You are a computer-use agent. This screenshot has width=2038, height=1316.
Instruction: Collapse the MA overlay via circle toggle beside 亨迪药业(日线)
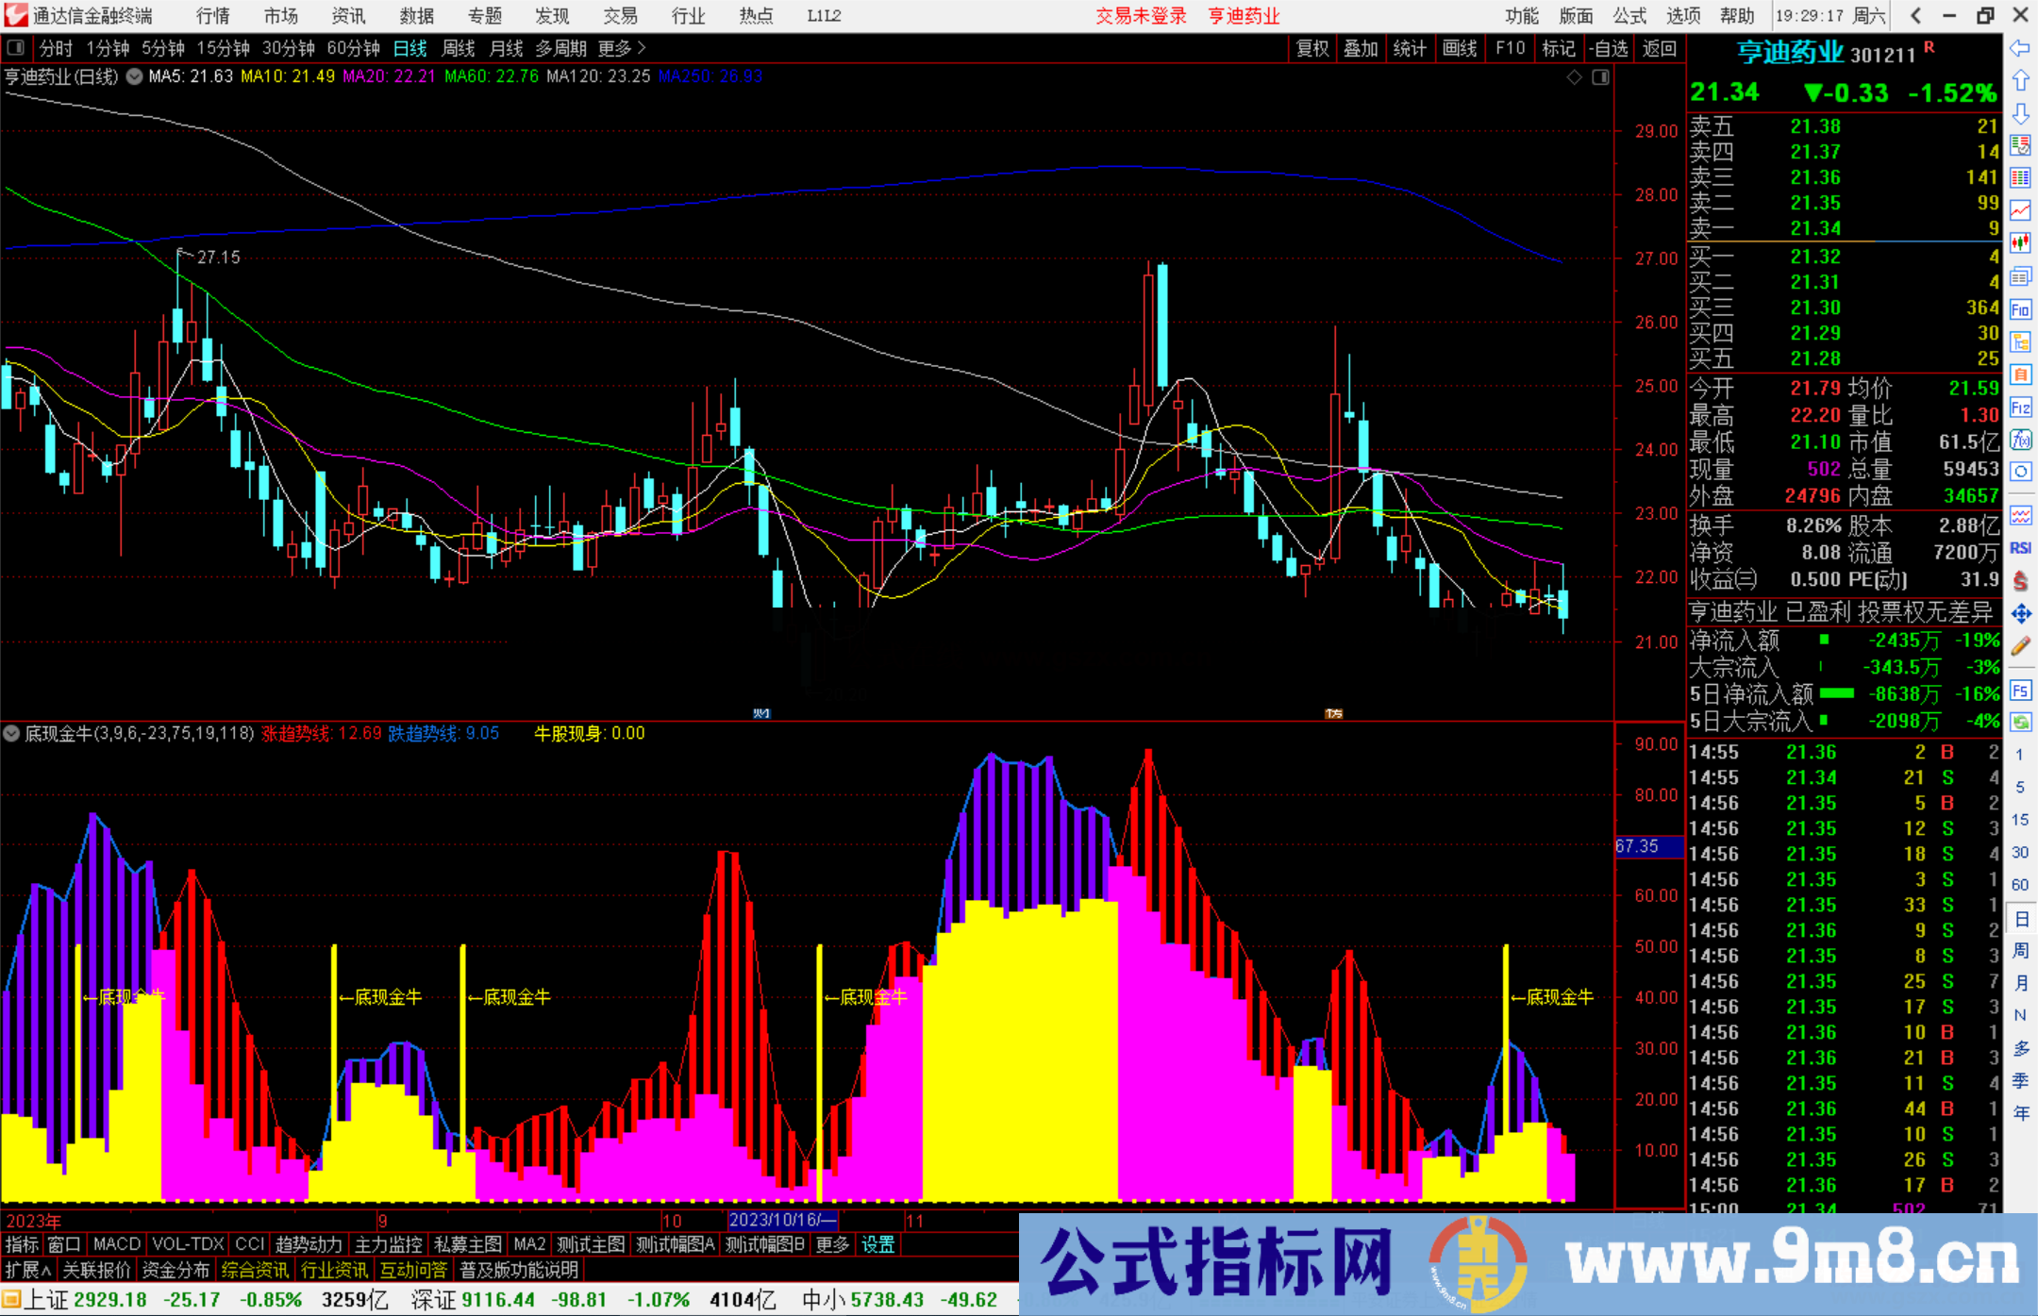coord(133,77)
